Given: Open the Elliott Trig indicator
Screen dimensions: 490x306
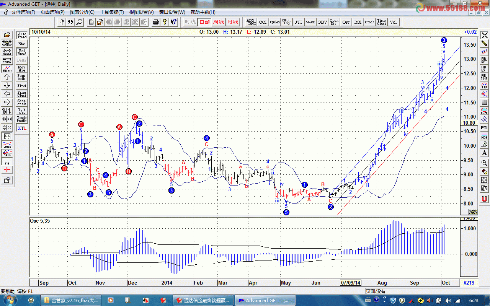Looking at the screenshot, I should point(286,22).
